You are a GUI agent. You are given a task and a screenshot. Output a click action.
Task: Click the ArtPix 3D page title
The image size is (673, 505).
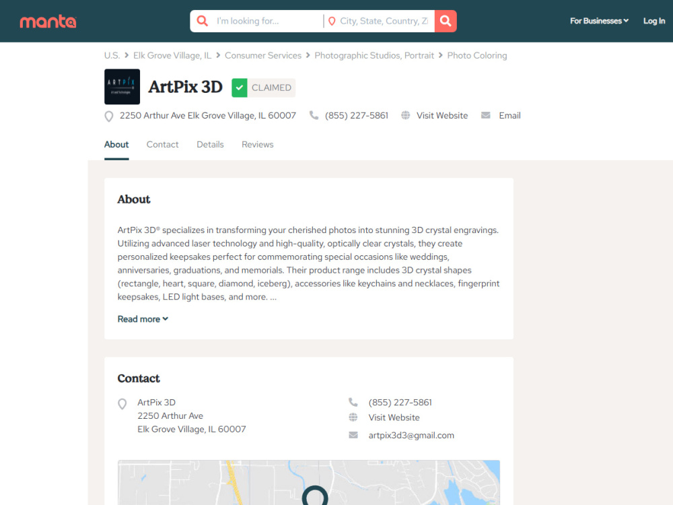tap(186, 87)
